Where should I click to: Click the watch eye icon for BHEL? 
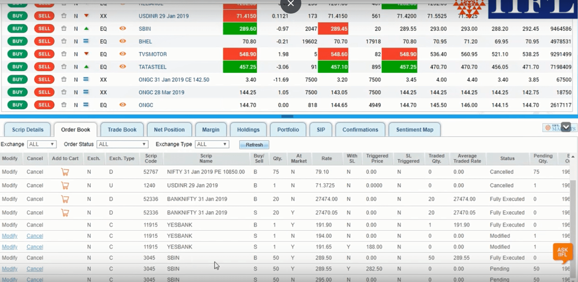(123, 41)
